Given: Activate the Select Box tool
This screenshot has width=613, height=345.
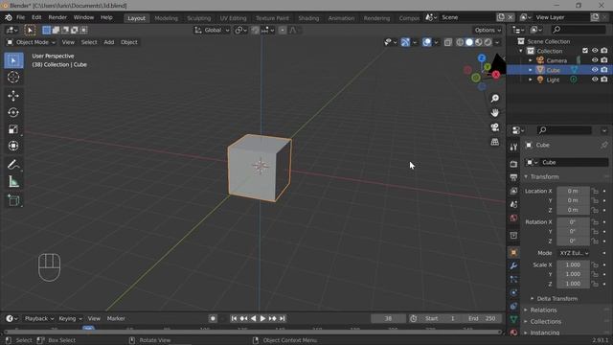Looking at the screenshot, I should coord(13,60).
